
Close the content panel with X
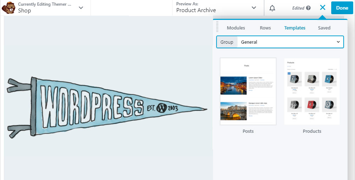point(323,8)
